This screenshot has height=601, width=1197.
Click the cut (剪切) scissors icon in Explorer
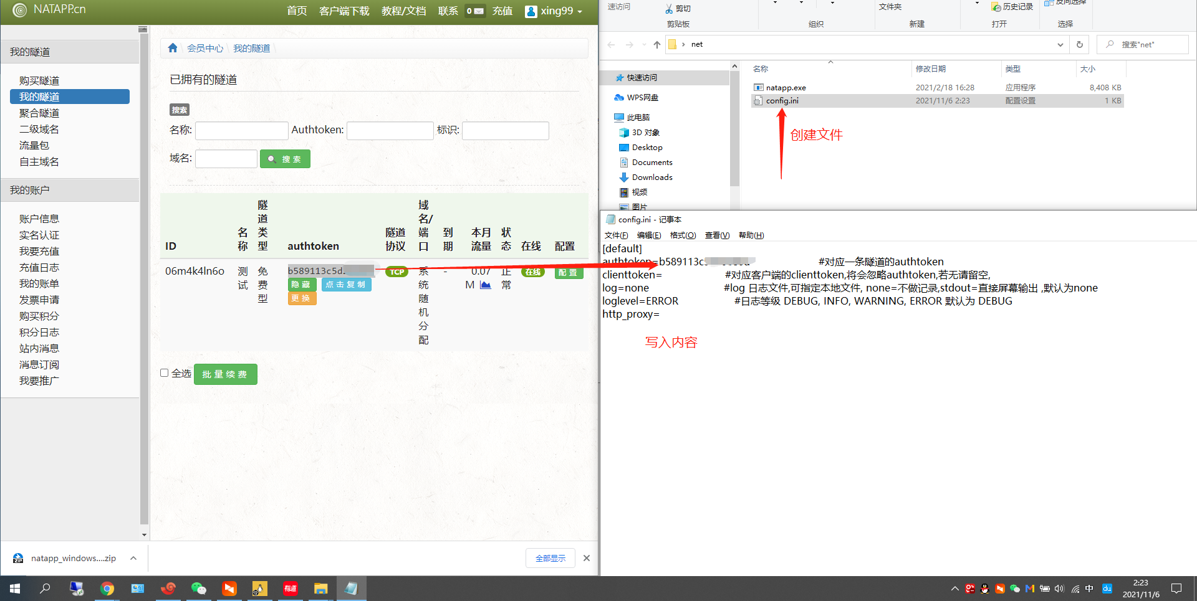pos(669,9)
